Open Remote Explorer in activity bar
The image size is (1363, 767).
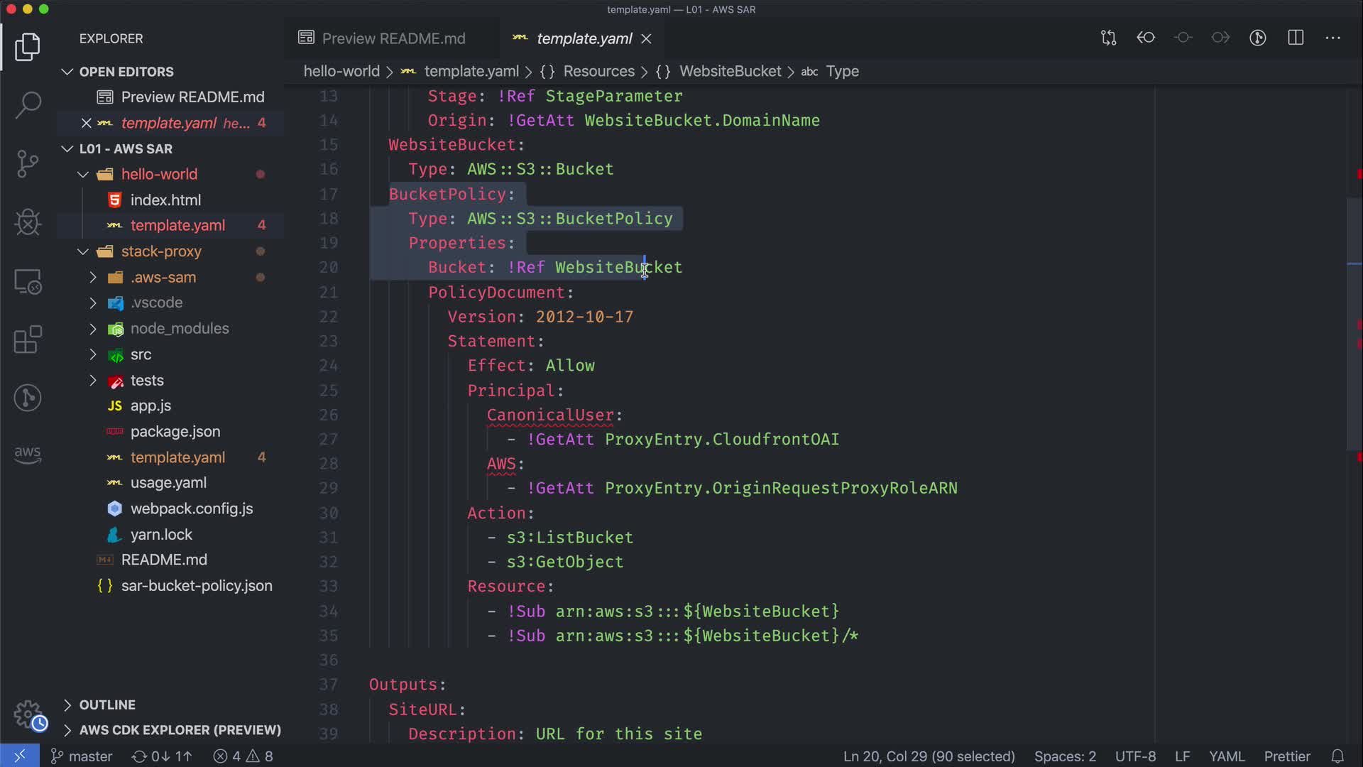28,282
